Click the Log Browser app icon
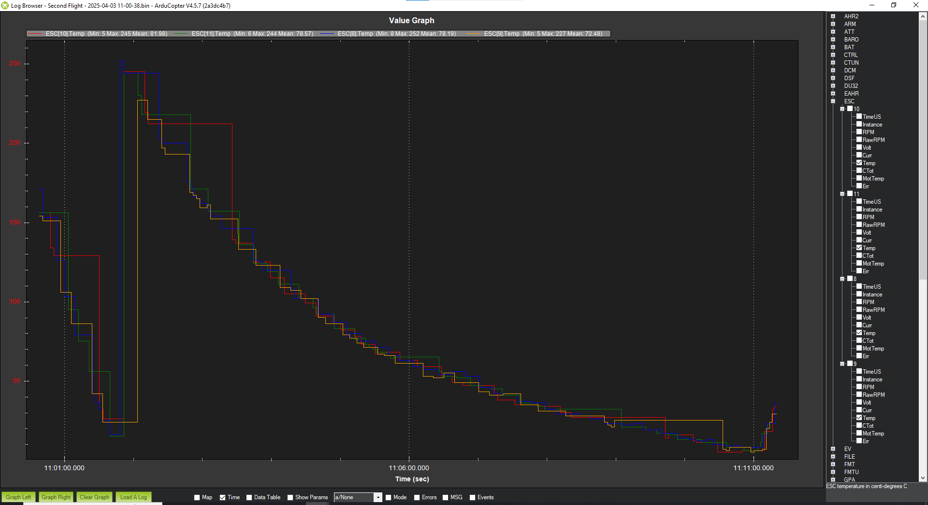The height and width of the screenshot is (505, 928). click(x=5, y=5)
